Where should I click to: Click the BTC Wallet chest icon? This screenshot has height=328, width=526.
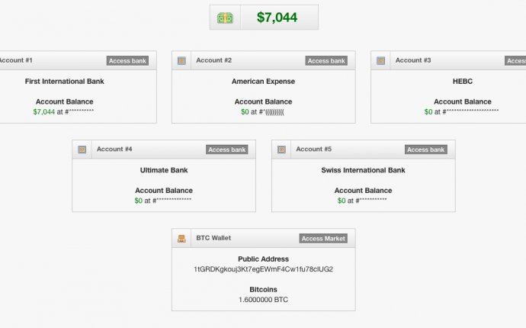[181, 238]
